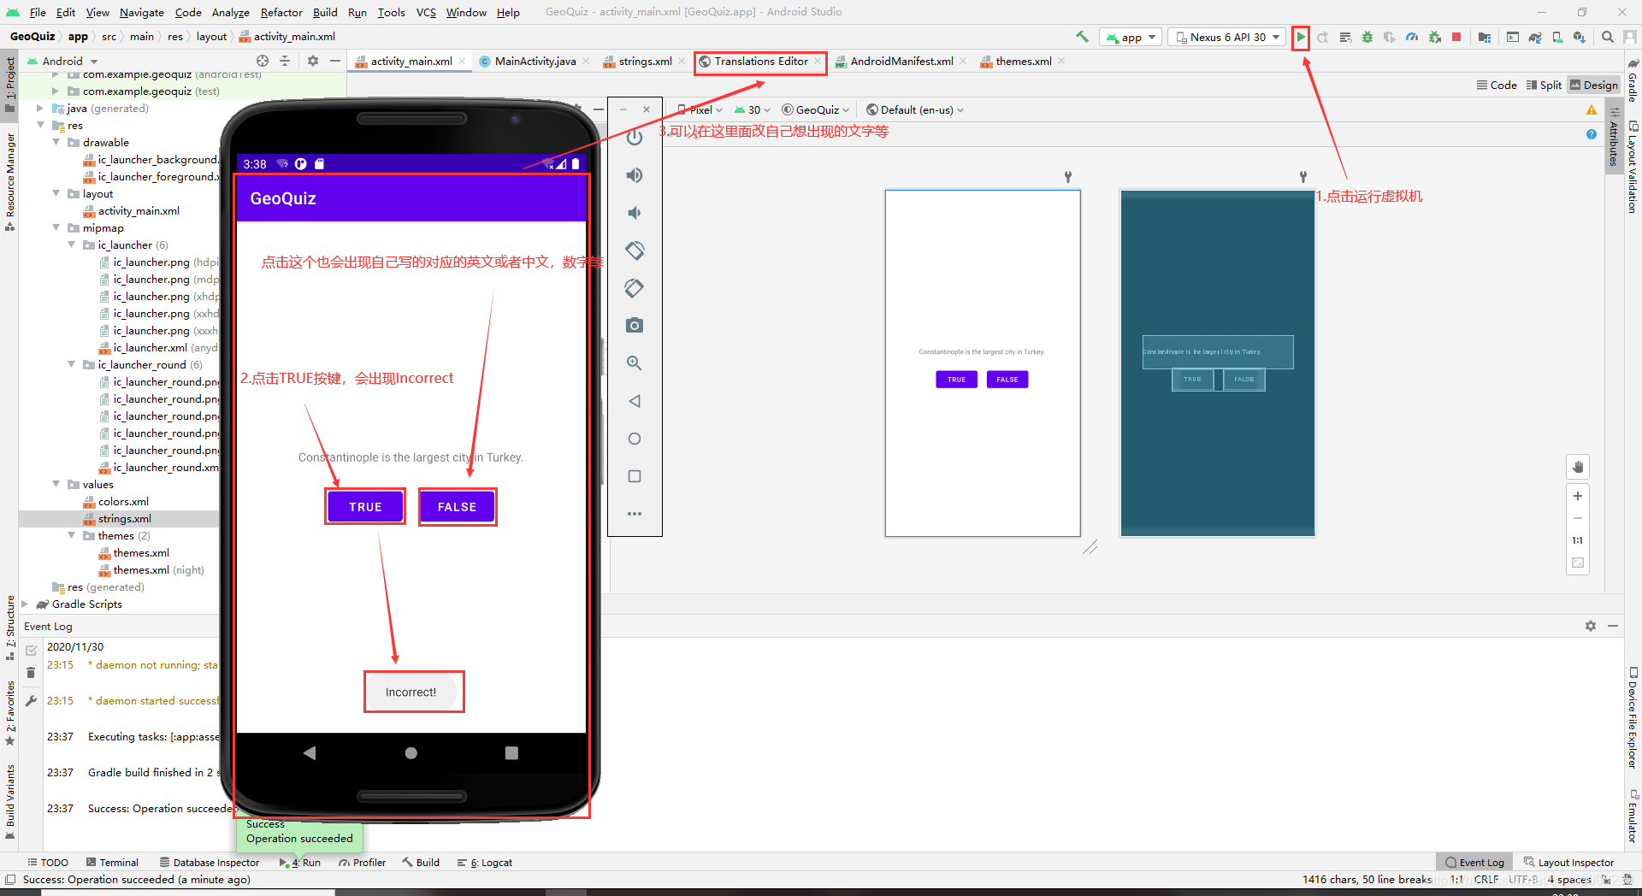This screenshot has height=896, width=1642.
Task: Switch to the MainActivity.java tab
Action: pos(534,61)
